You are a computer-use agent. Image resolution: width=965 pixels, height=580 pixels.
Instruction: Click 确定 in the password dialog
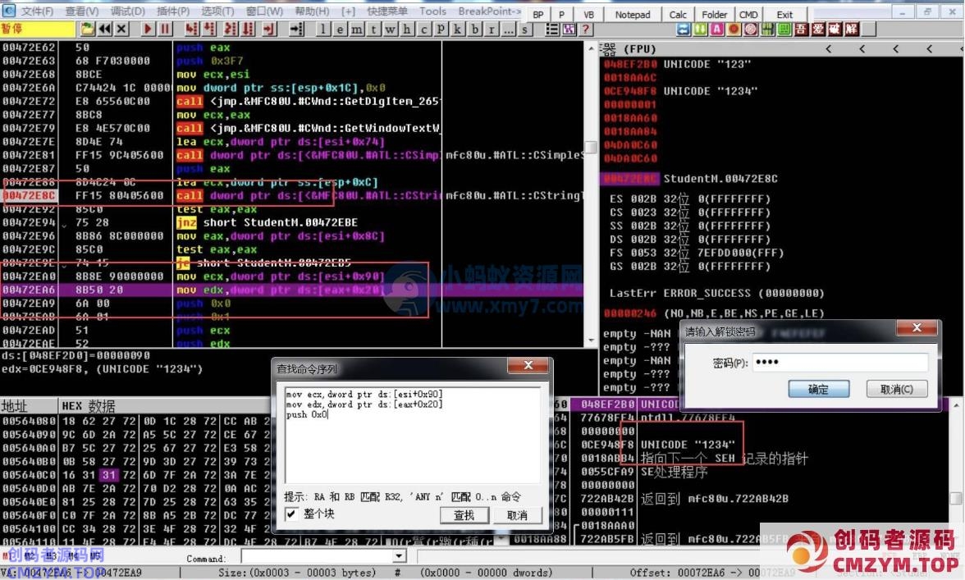[x=817, y=389]
